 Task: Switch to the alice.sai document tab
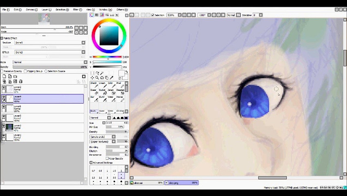(147, 183)
